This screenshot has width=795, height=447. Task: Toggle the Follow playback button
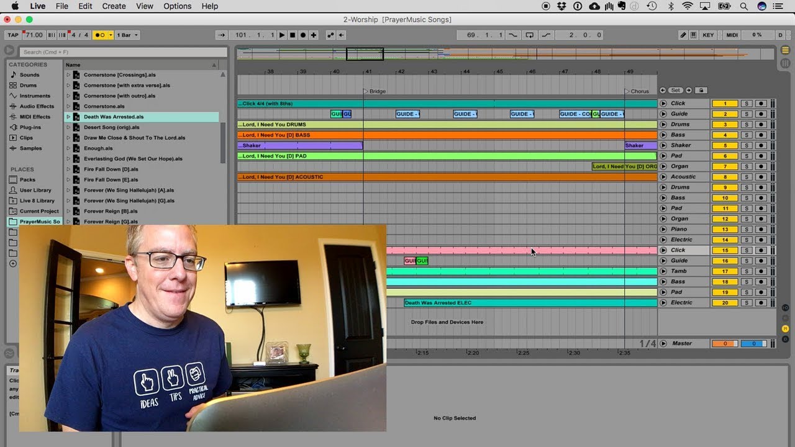coord(222,35)
